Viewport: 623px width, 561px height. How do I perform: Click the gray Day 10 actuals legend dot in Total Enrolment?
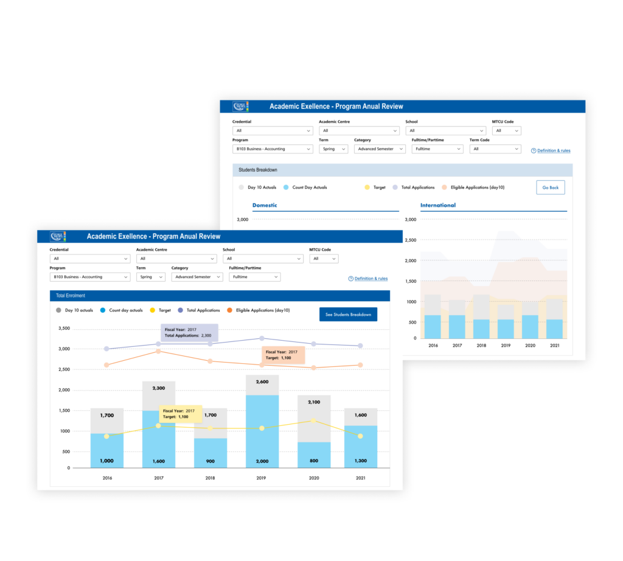59,310
